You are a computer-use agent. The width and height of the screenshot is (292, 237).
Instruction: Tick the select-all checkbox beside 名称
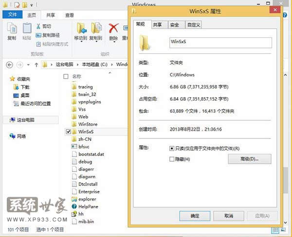point(66,77)
